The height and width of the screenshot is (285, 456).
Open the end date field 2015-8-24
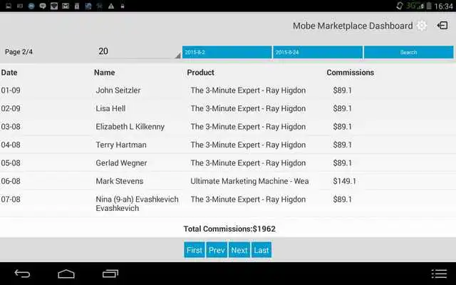[318, 52]
